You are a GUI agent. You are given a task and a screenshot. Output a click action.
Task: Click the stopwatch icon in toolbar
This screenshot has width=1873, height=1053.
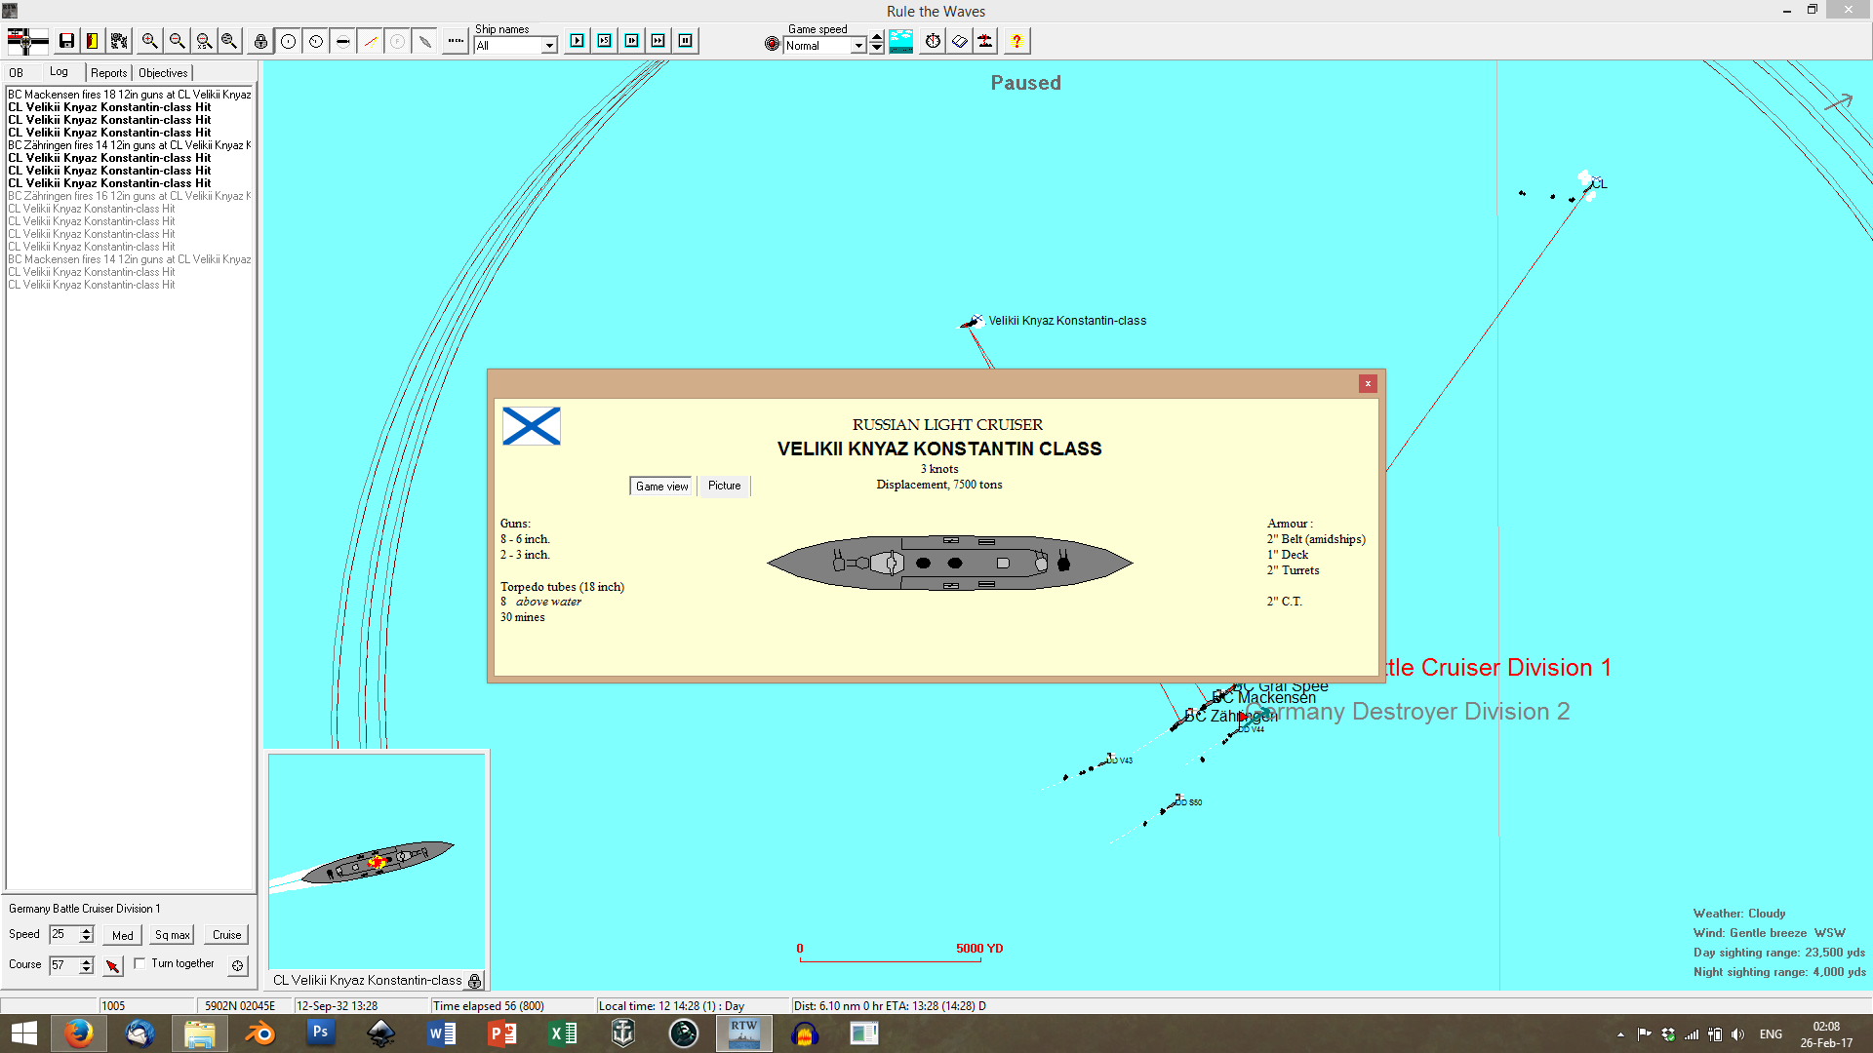pos(933,41)
